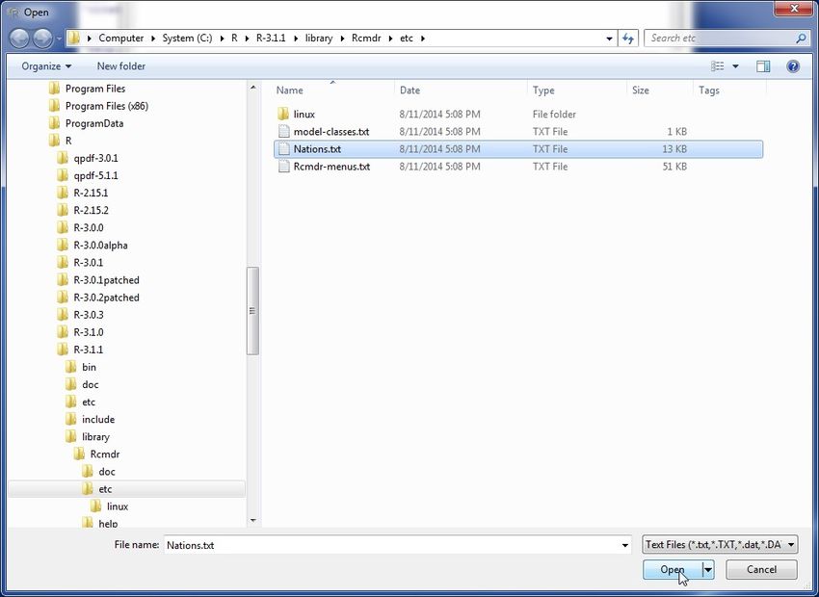
Task: Expand the arrow after System (C:) breadcrumb
Action: coord(222,39)
